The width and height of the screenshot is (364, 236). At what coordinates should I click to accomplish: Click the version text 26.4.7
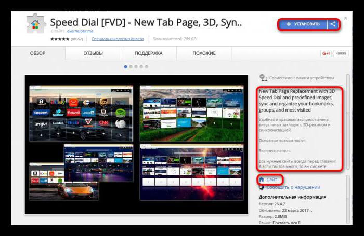pyautogui.click(x=280, y=204)
